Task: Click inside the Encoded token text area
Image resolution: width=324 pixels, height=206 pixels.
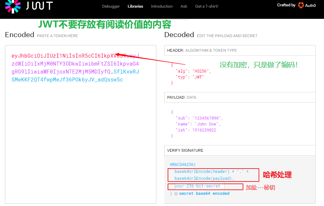Action: (81, 124)
